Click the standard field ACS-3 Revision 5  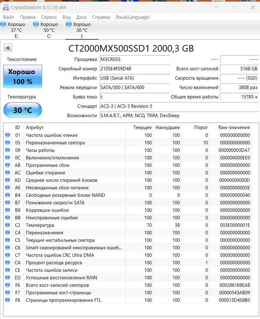click(x=179, y=106)
